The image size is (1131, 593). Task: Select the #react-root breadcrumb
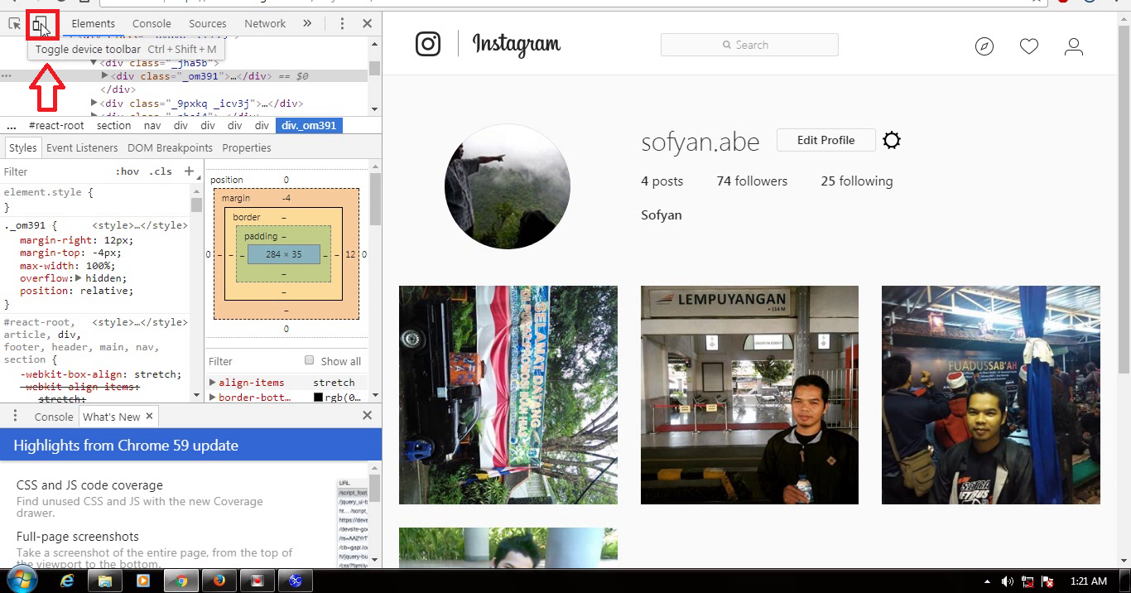click(56, 126)
